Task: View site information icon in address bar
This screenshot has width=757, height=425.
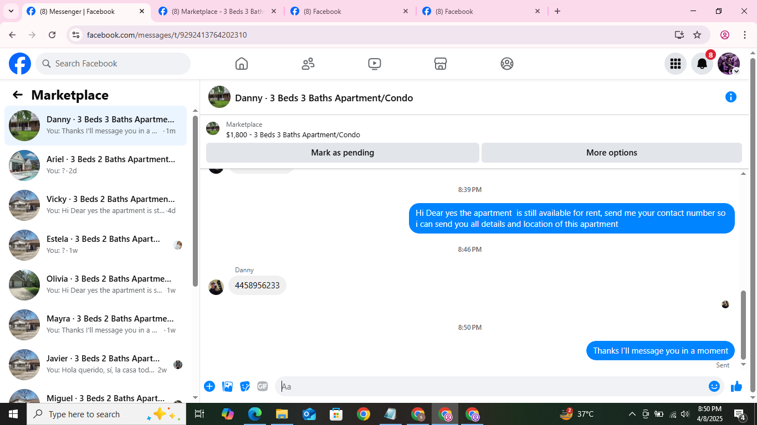Action: [76, 35]
